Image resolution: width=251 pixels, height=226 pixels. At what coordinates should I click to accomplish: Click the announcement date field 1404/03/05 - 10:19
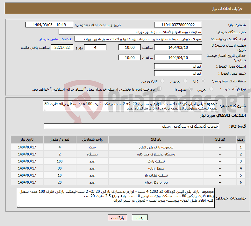point(49,25)
